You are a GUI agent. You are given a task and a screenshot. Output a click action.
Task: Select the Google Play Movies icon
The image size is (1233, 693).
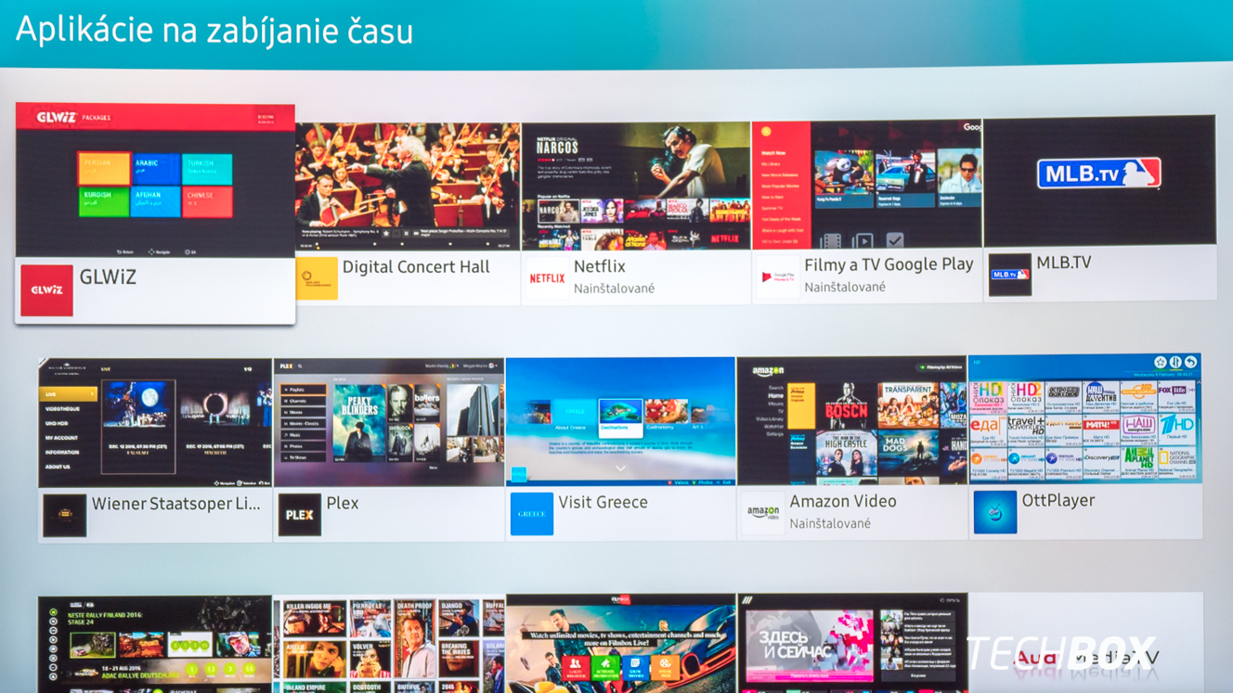[778, 276]
